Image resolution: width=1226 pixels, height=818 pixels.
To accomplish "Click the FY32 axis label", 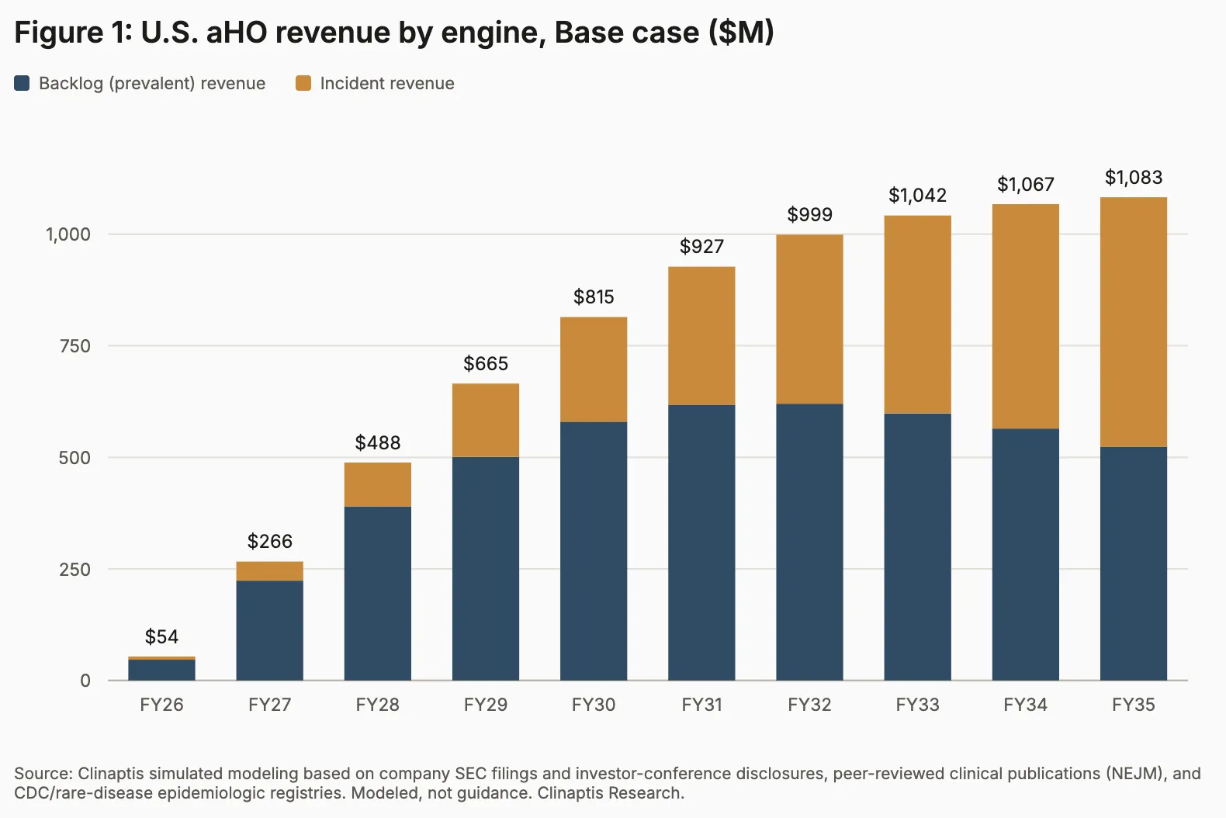I will click(x=809, y=705).
